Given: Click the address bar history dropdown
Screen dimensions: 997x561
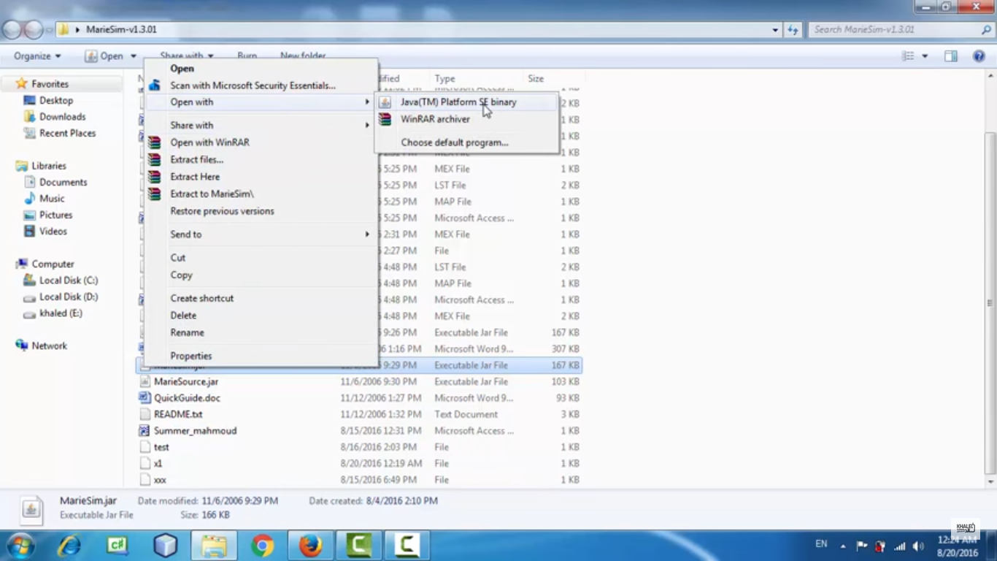Looking at the screenshot, I should (774, 30).
